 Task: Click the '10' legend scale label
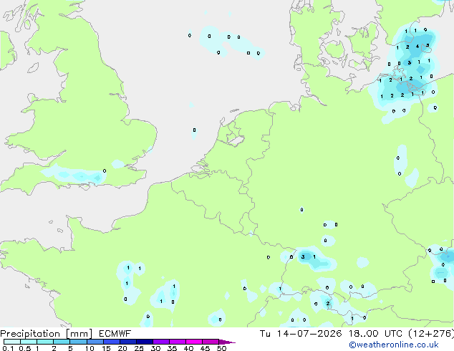(90, 348)
